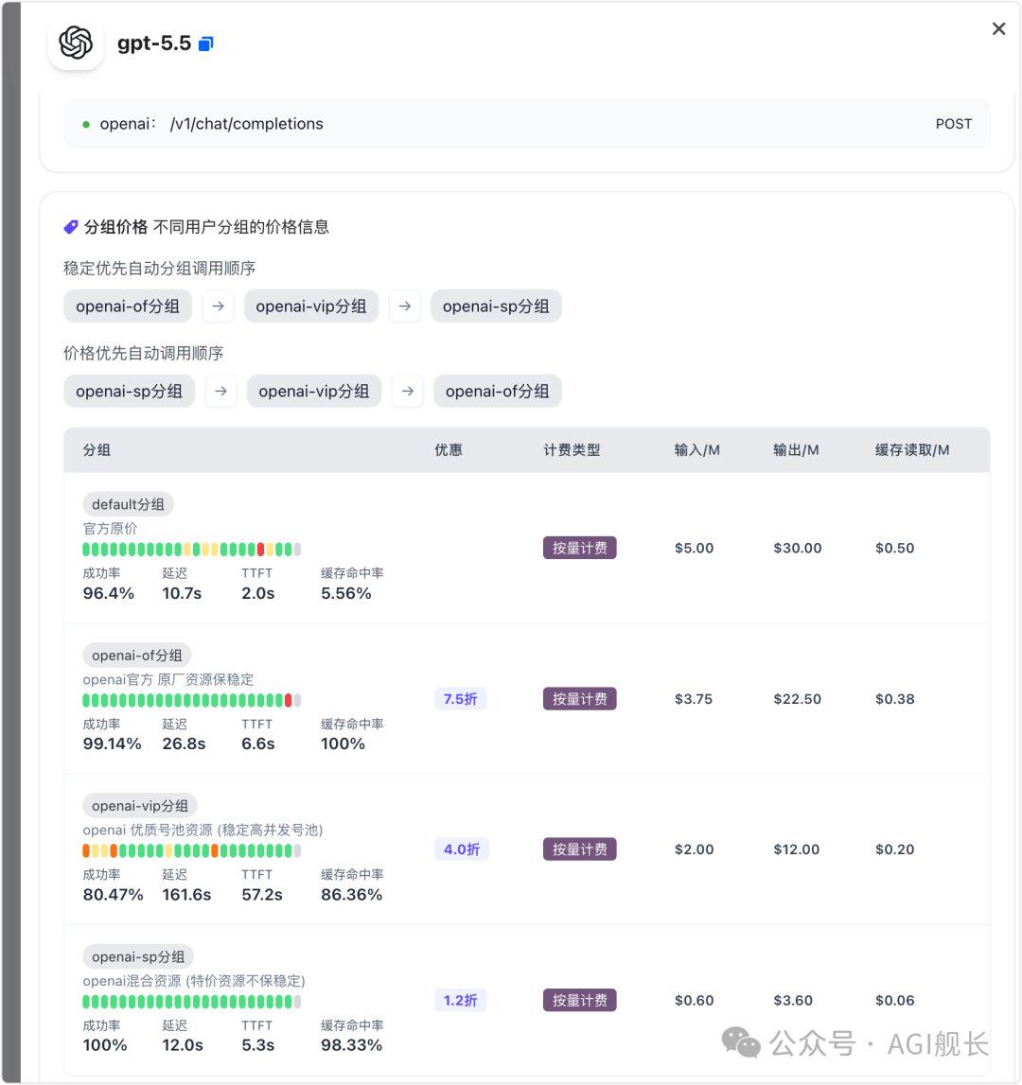1022x1085 pixels.
Task: Select openai-sp分组 chip in price priority order
Action: coord(130,392)
